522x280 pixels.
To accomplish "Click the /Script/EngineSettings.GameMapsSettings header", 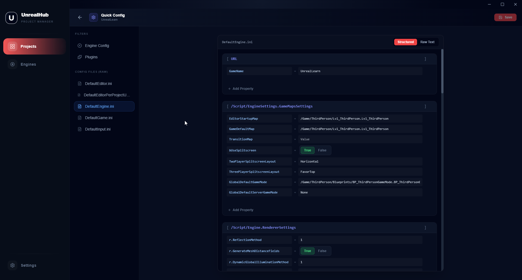I will click(x=330, y=106).
